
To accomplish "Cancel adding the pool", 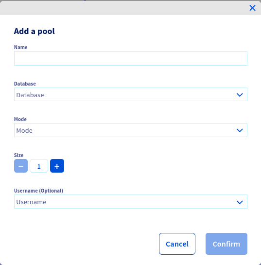I will 177,244.
